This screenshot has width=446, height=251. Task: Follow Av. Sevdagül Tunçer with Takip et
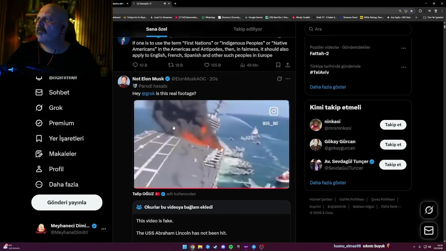point(393,165)
